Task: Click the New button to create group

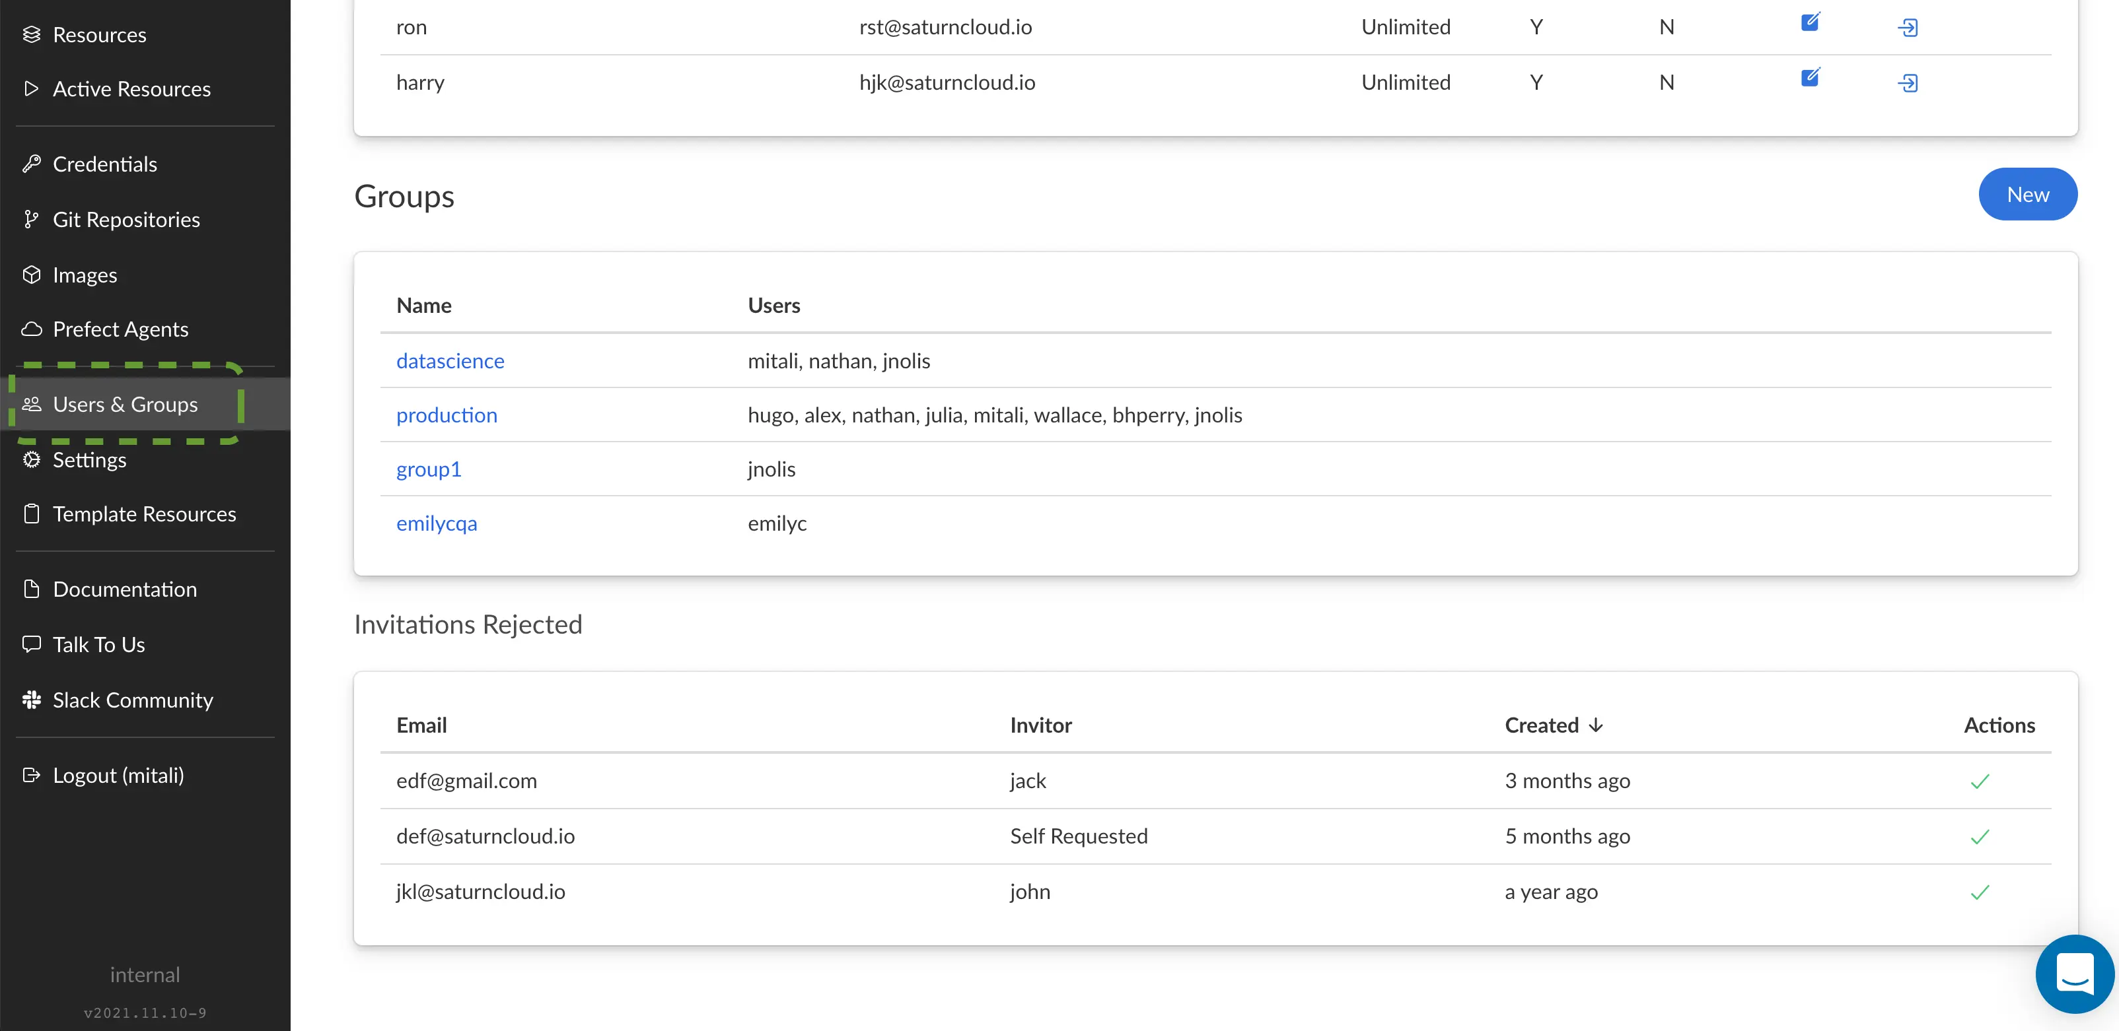Action: click(x=2027, y=193)
